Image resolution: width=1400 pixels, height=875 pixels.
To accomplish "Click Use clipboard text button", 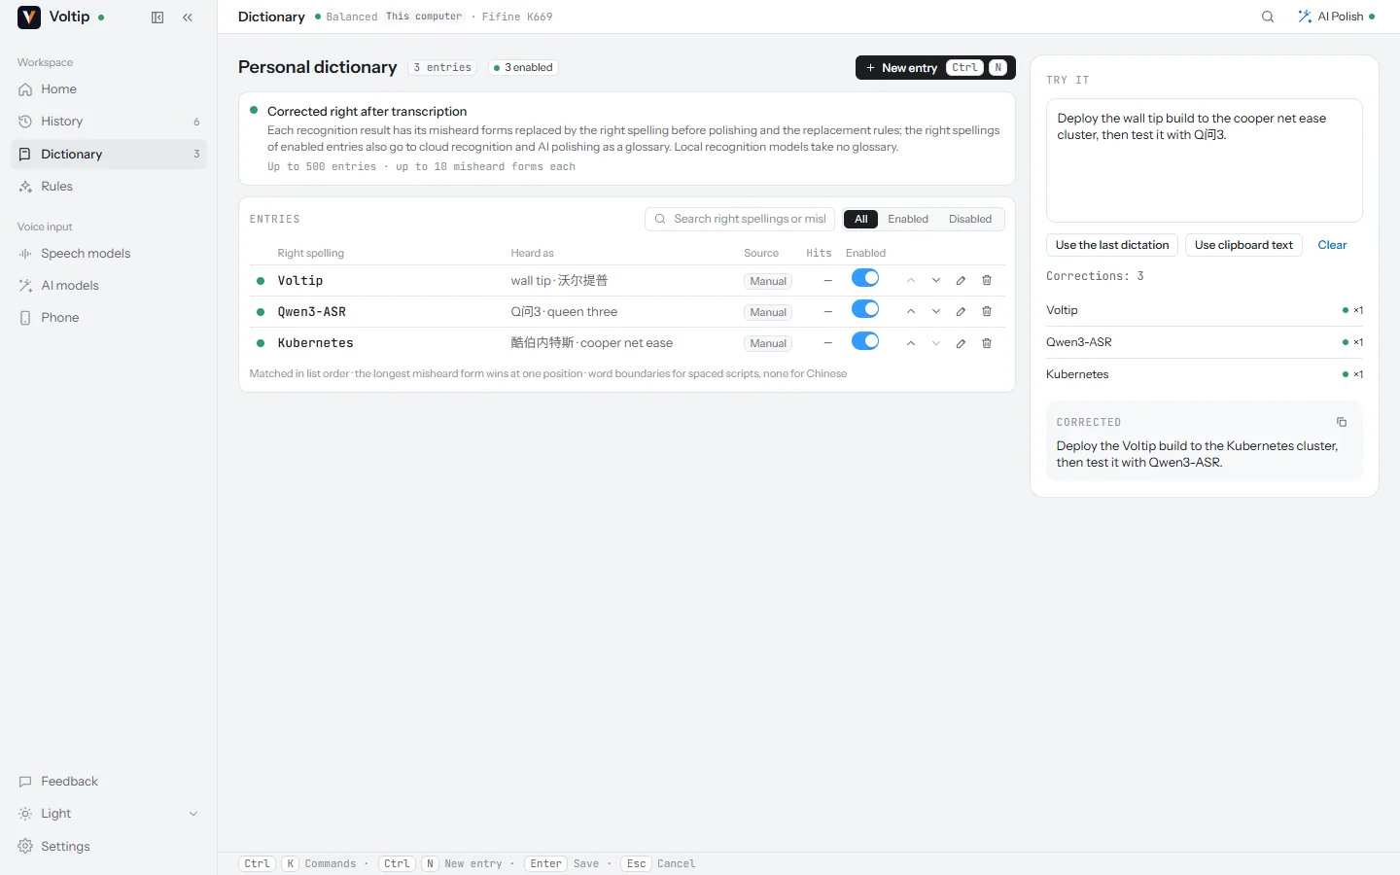I will (1243, 245).
